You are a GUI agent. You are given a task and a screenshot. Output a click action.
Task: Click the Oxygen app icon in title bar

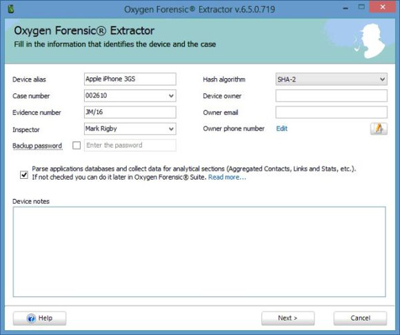pyautogui.click(x=11, y=10)
